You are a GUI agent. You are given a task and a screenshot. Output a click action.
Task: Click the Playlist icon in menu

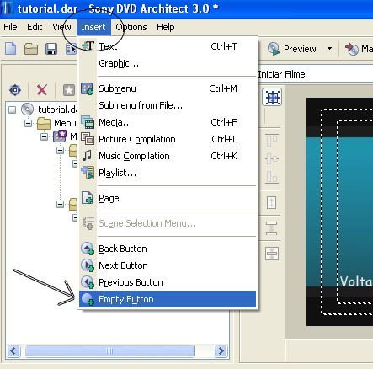[x=88, y=172]
